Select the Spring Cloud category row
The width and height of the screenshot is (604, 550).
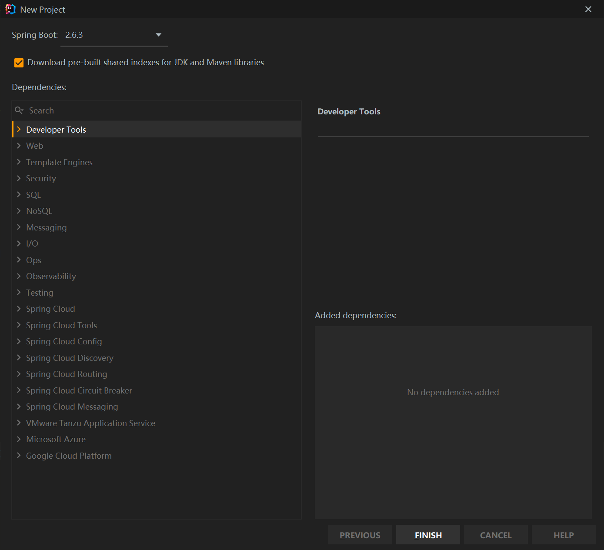click(157, 309)
